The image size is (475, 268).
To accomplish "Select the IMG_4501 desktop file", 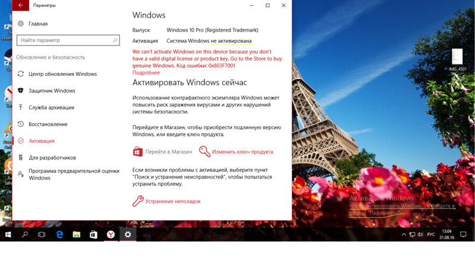I will point(457,60).
